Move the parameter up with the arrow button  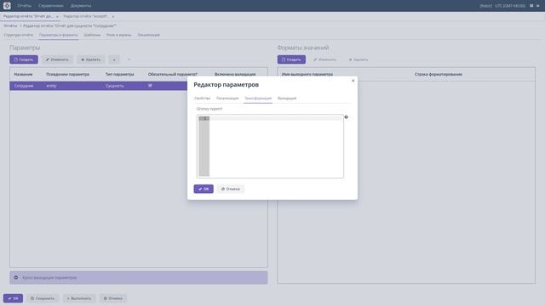point(114,59)
